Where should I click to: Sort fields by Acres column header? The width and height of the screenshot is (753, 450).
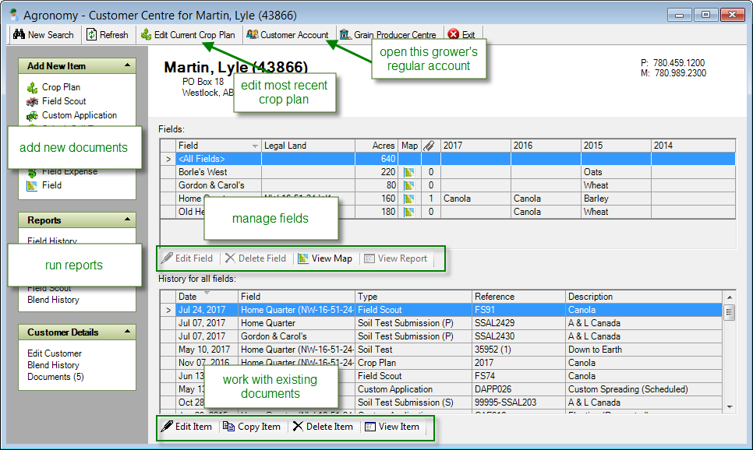click(x=376, y=146)
